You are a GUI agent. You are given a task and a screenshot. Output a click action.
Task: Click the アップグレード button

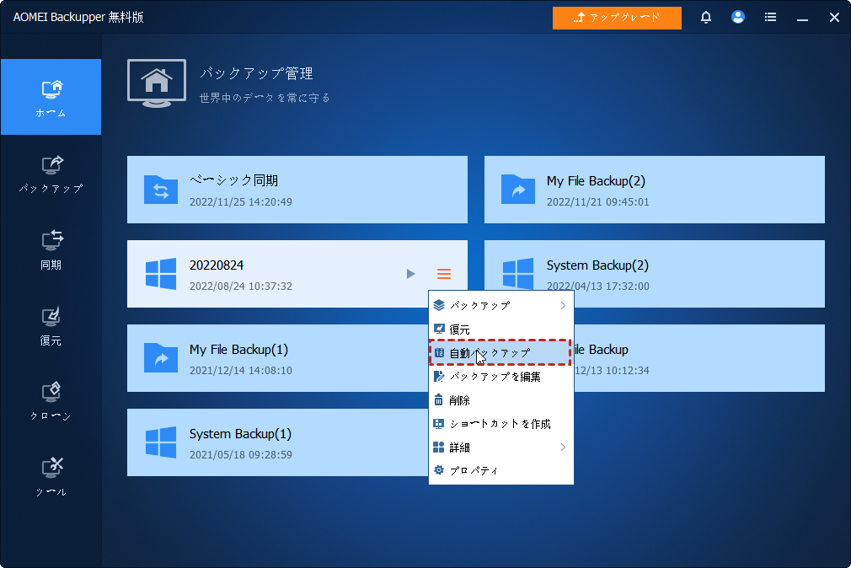(x=617, y=18)
